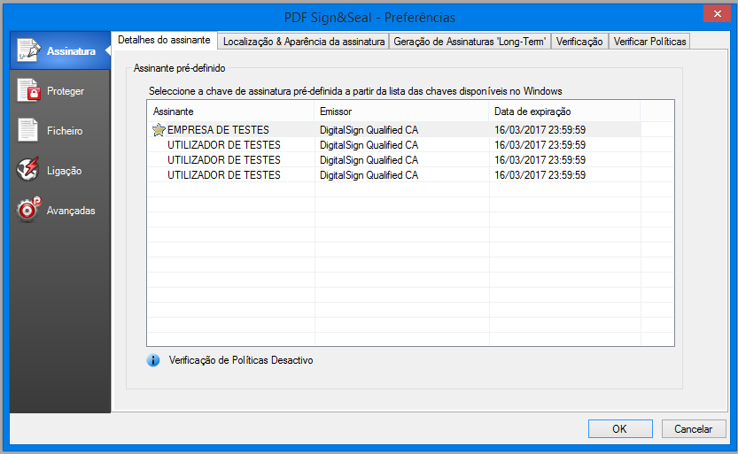Open the Verificar Políticas tab
Image resolution: width=738 pixels, height=454 pixels.
(649, 42)
